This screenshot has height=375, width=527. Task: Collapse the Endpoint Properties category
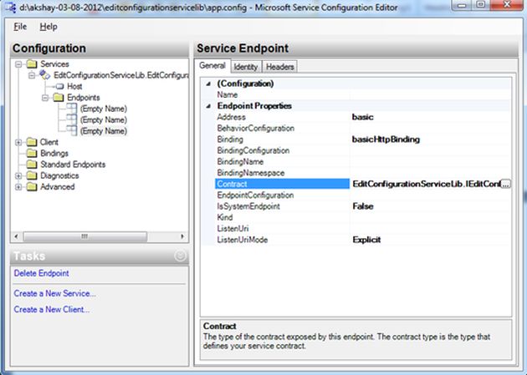click(208, 106)
